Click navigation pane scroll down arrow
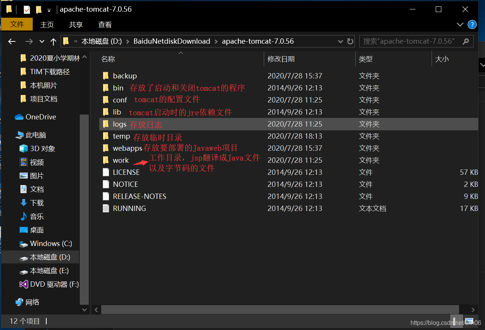This screenshot has width=485, height=330. [84, 310]
